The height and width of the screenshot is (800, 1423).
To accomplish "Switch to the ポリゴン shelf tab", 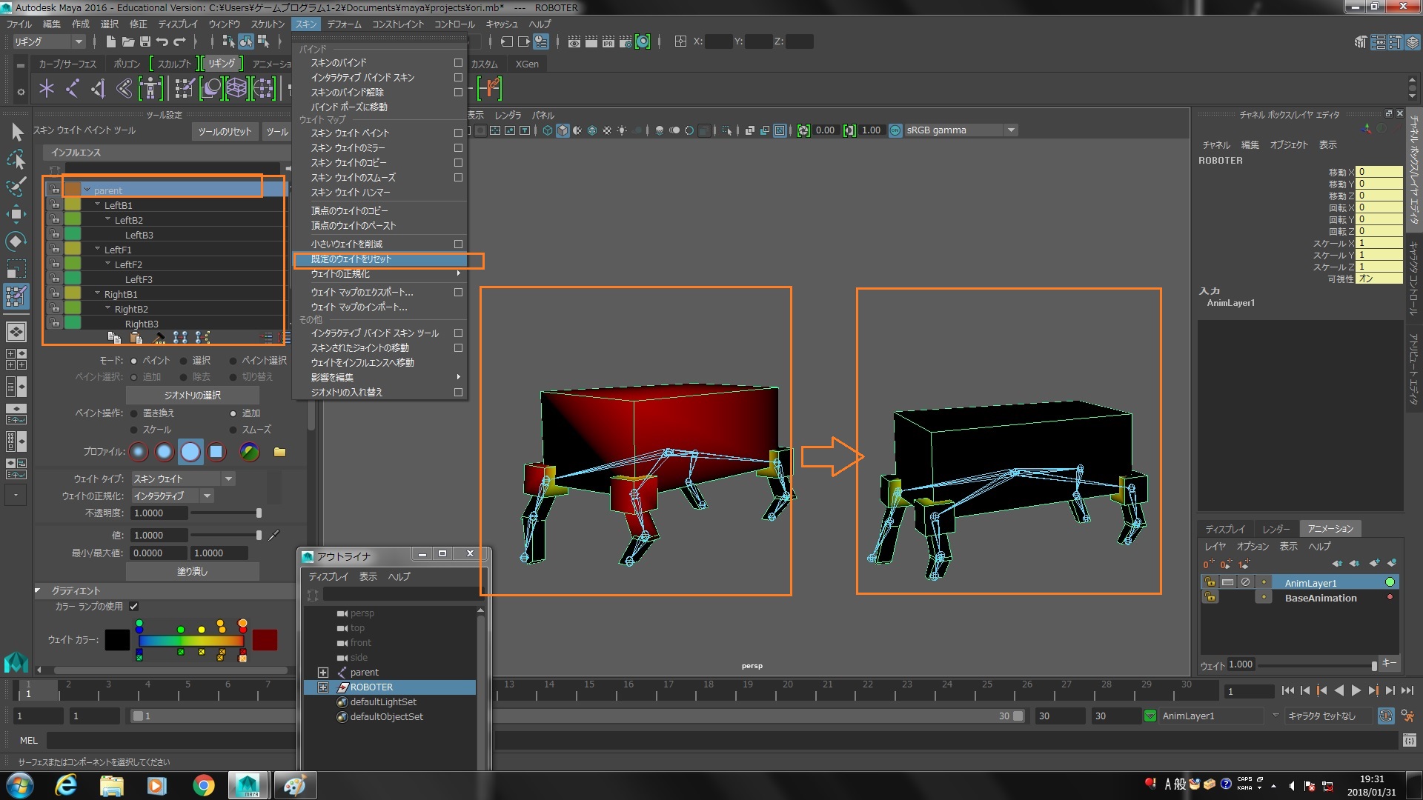I will (127, 64).
